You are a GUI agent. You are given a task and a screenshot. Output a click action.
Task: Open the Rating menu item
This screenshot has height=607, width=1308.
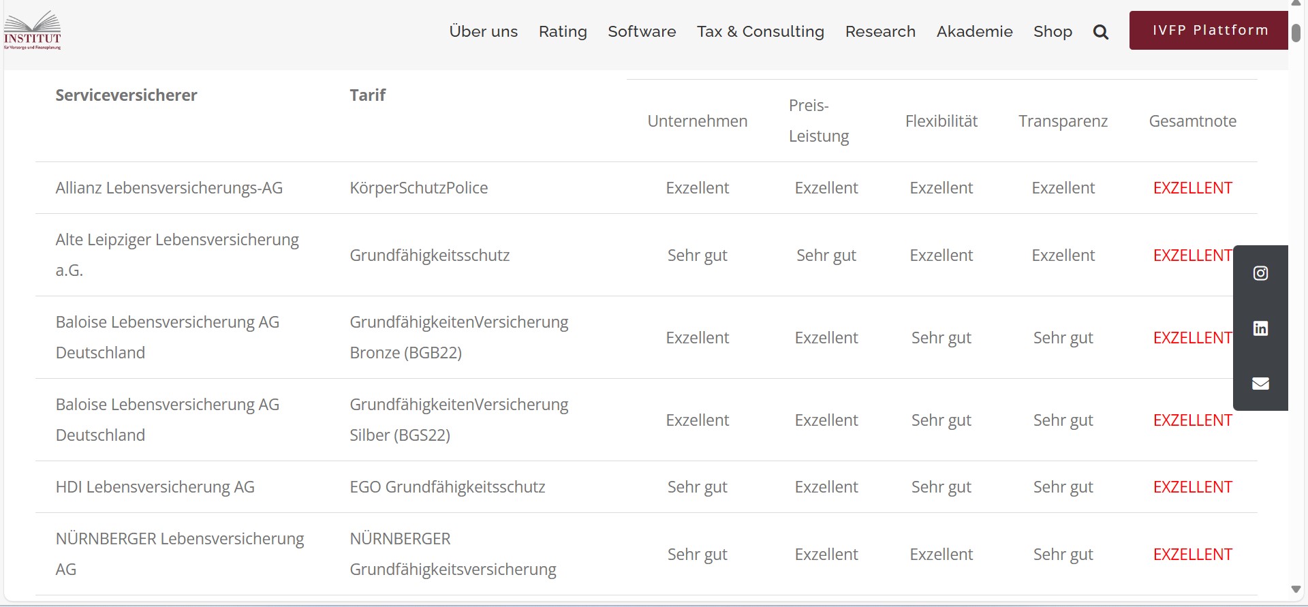pos(563,31)
